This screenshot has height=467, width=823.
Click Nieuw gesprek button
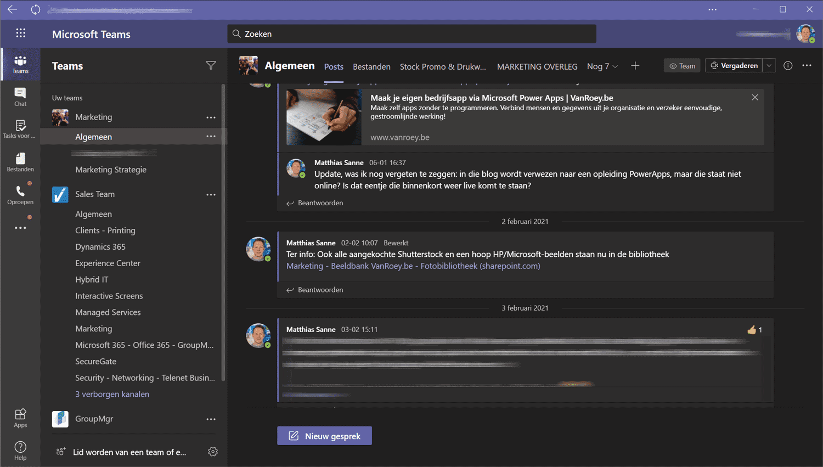click(324, 436)
